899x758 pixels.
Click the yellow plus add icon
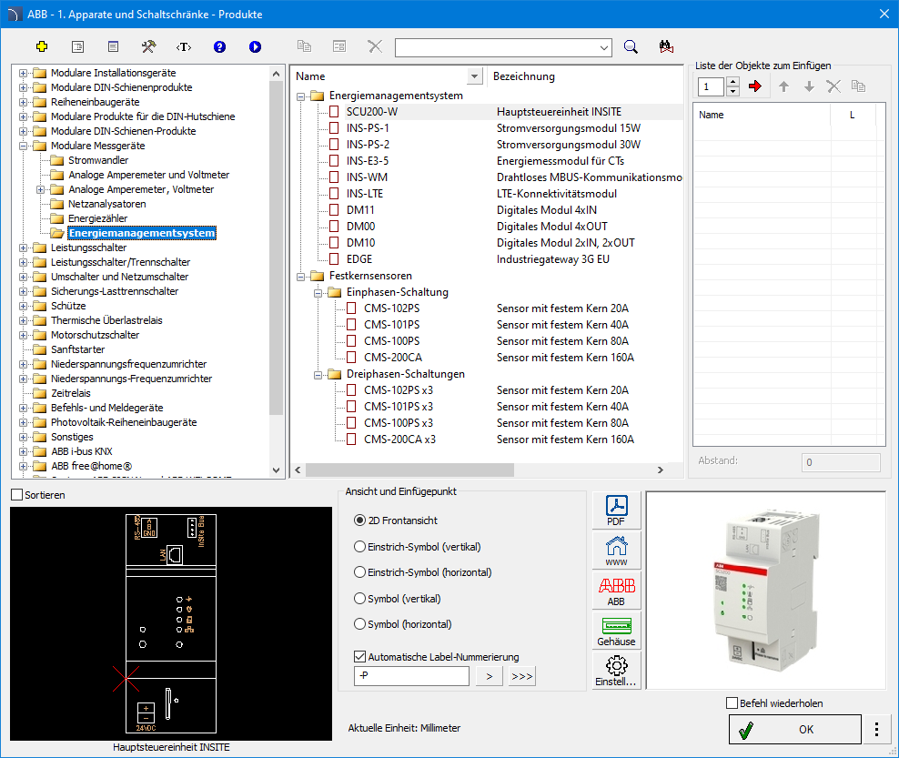click(42, 47)
